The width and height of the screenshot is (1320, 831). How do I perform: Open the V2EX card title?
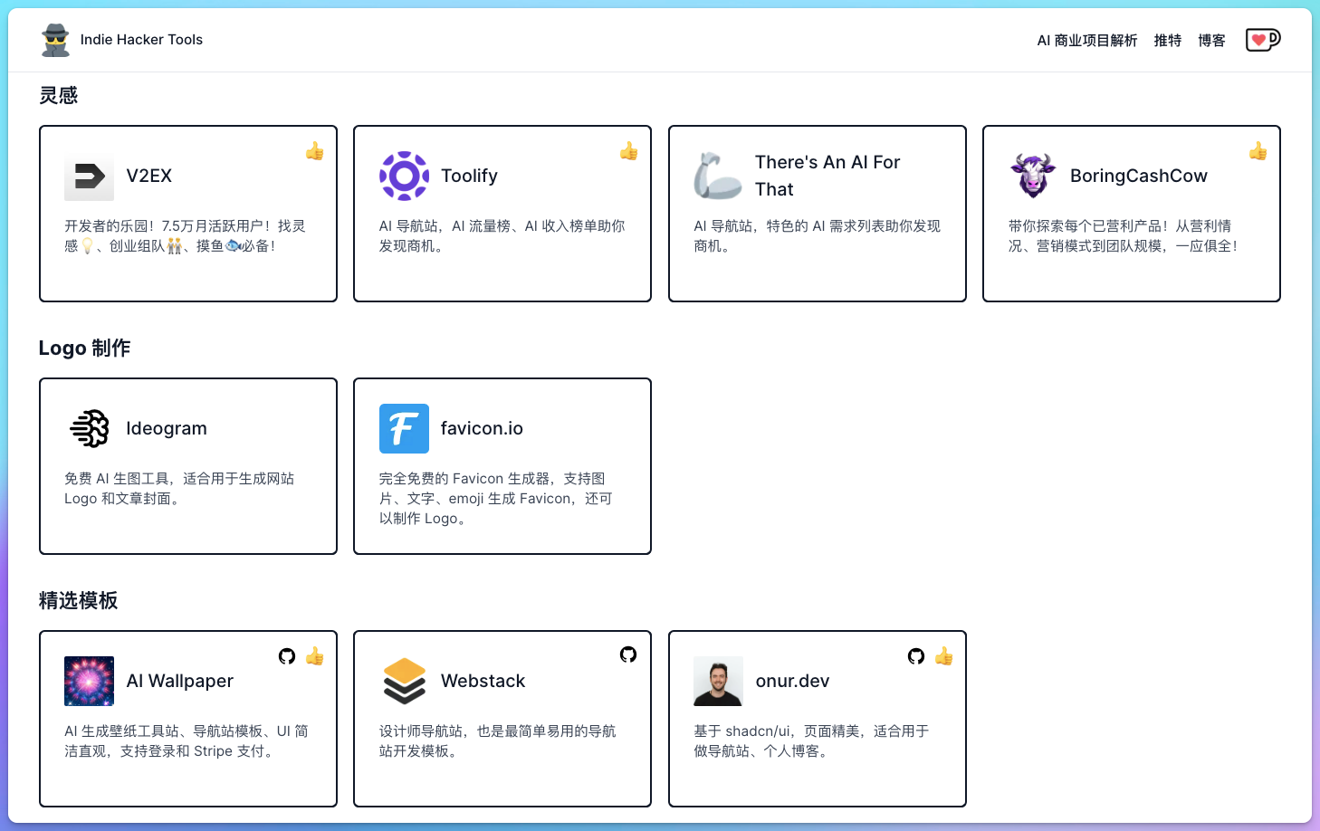pos(149,176)
